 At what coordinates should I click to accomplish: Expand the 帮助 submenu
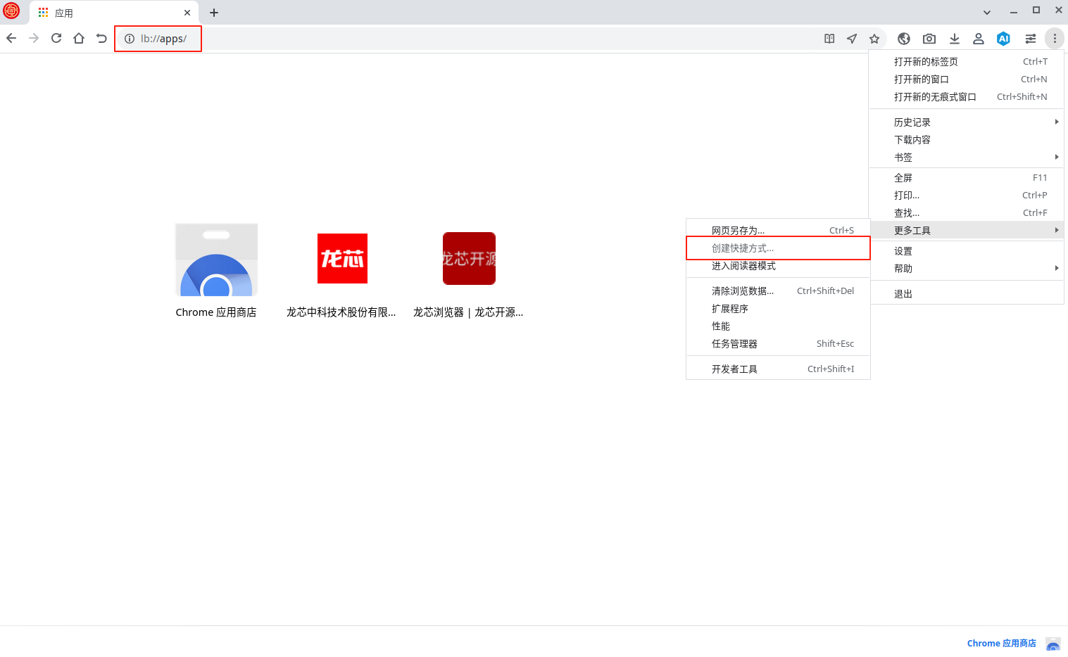pyautogui.click(x=967, y=269)
